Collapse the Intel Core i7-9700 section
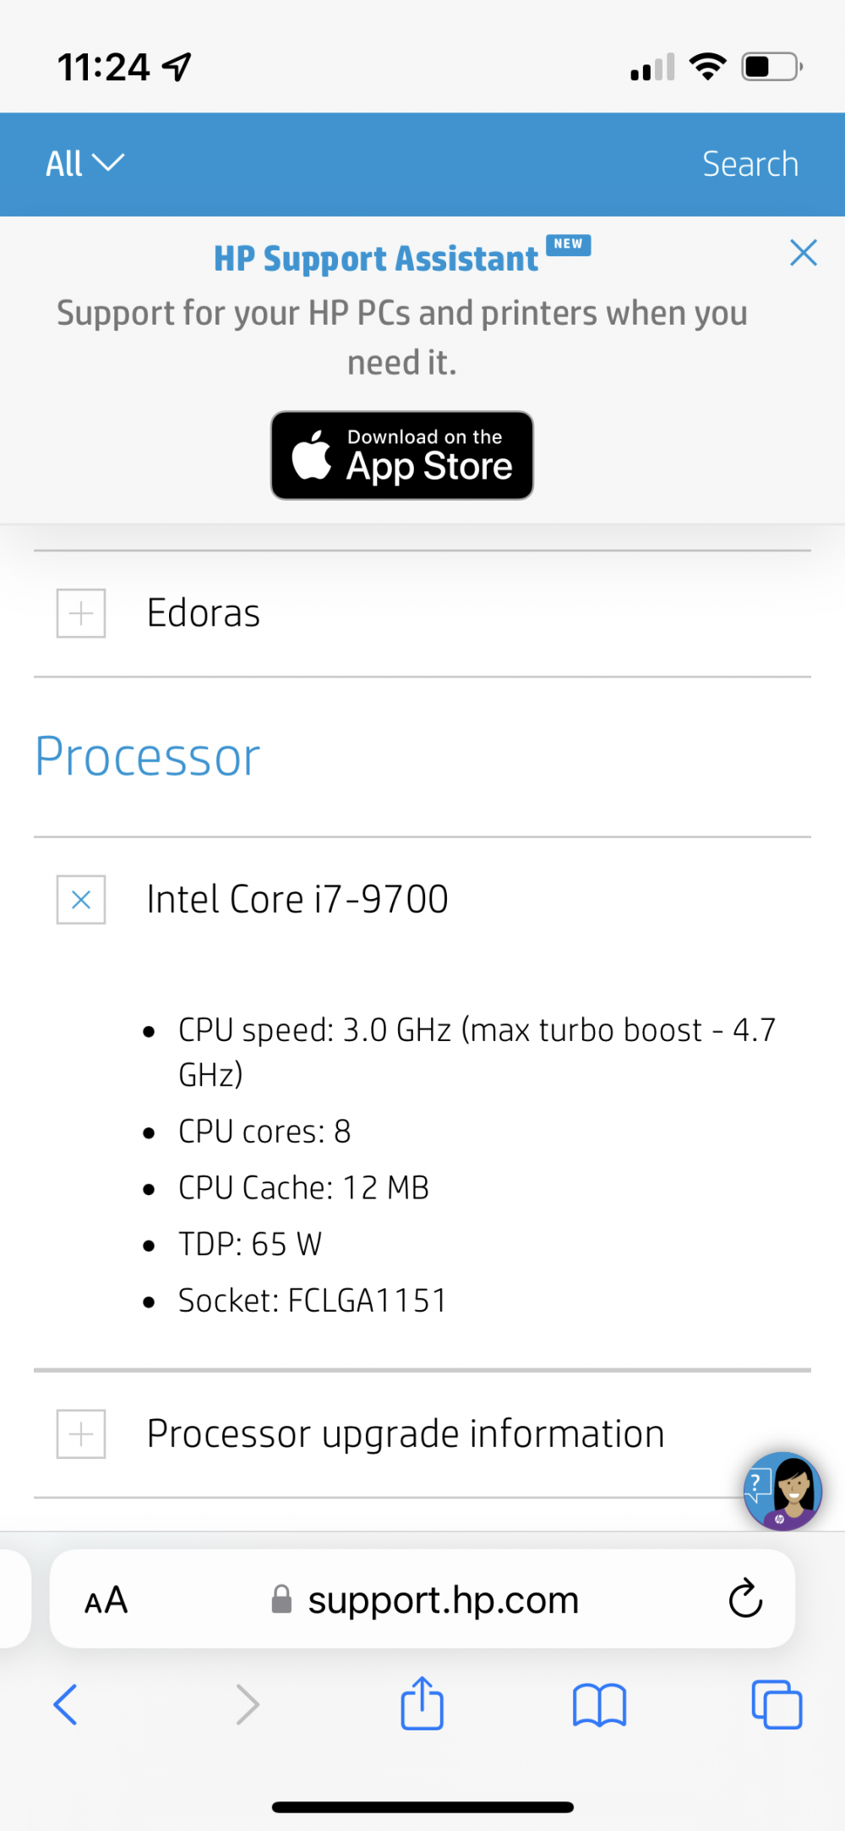Screen dimensions: 845x1831 point(81,899)
